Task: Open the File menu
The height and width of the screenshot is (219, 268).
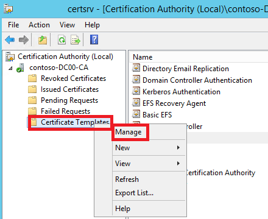Action: pyautogui.click(x=13, y=25)
